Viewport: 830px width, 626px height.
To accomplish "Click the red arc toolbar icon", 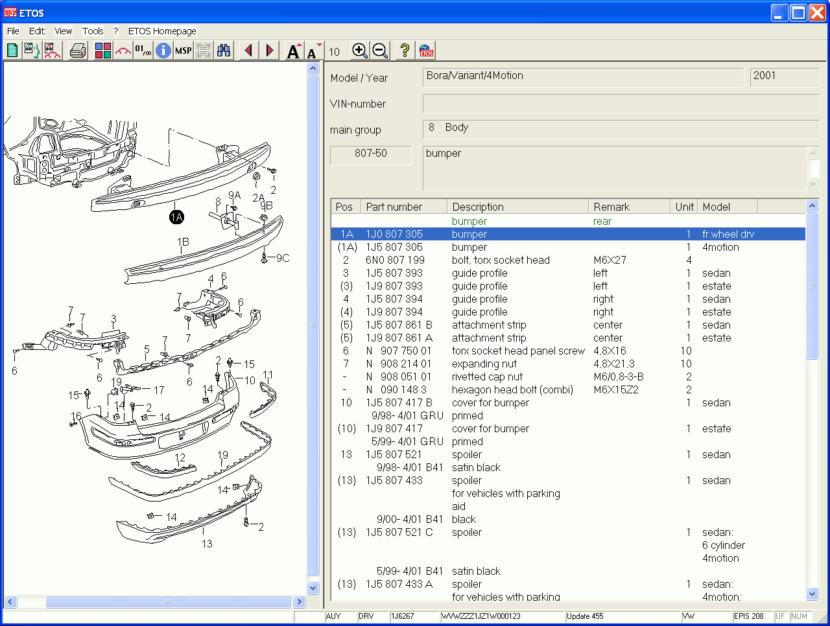I will tap(123, 51).
